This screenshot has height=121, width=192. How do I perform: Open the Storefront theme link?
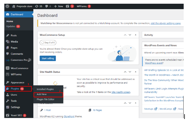pyautogui.click(x=69, y=116)
